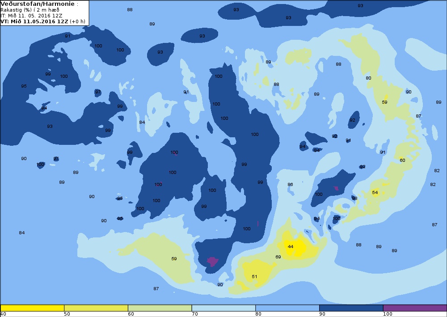Click the dark blue 90–100 legend swatch

point(351,308)
